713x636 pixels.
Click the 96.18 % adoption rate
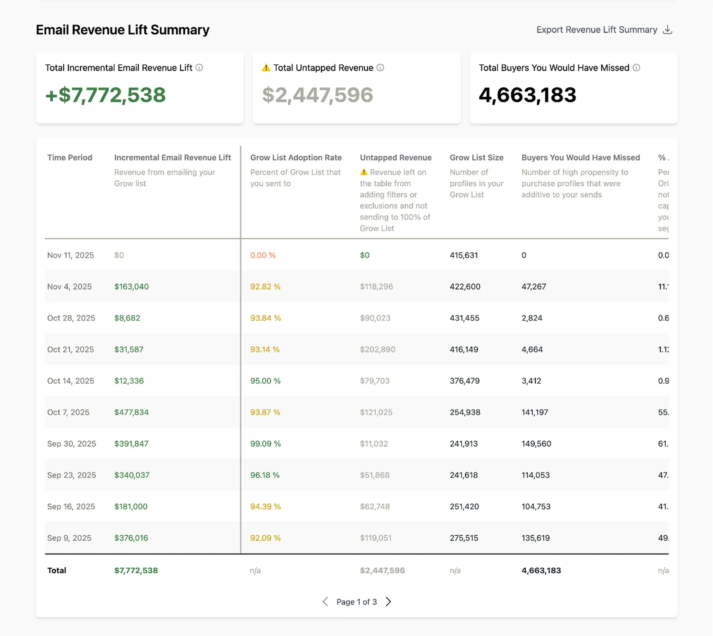pyautogui.click(x=265, y=475)
